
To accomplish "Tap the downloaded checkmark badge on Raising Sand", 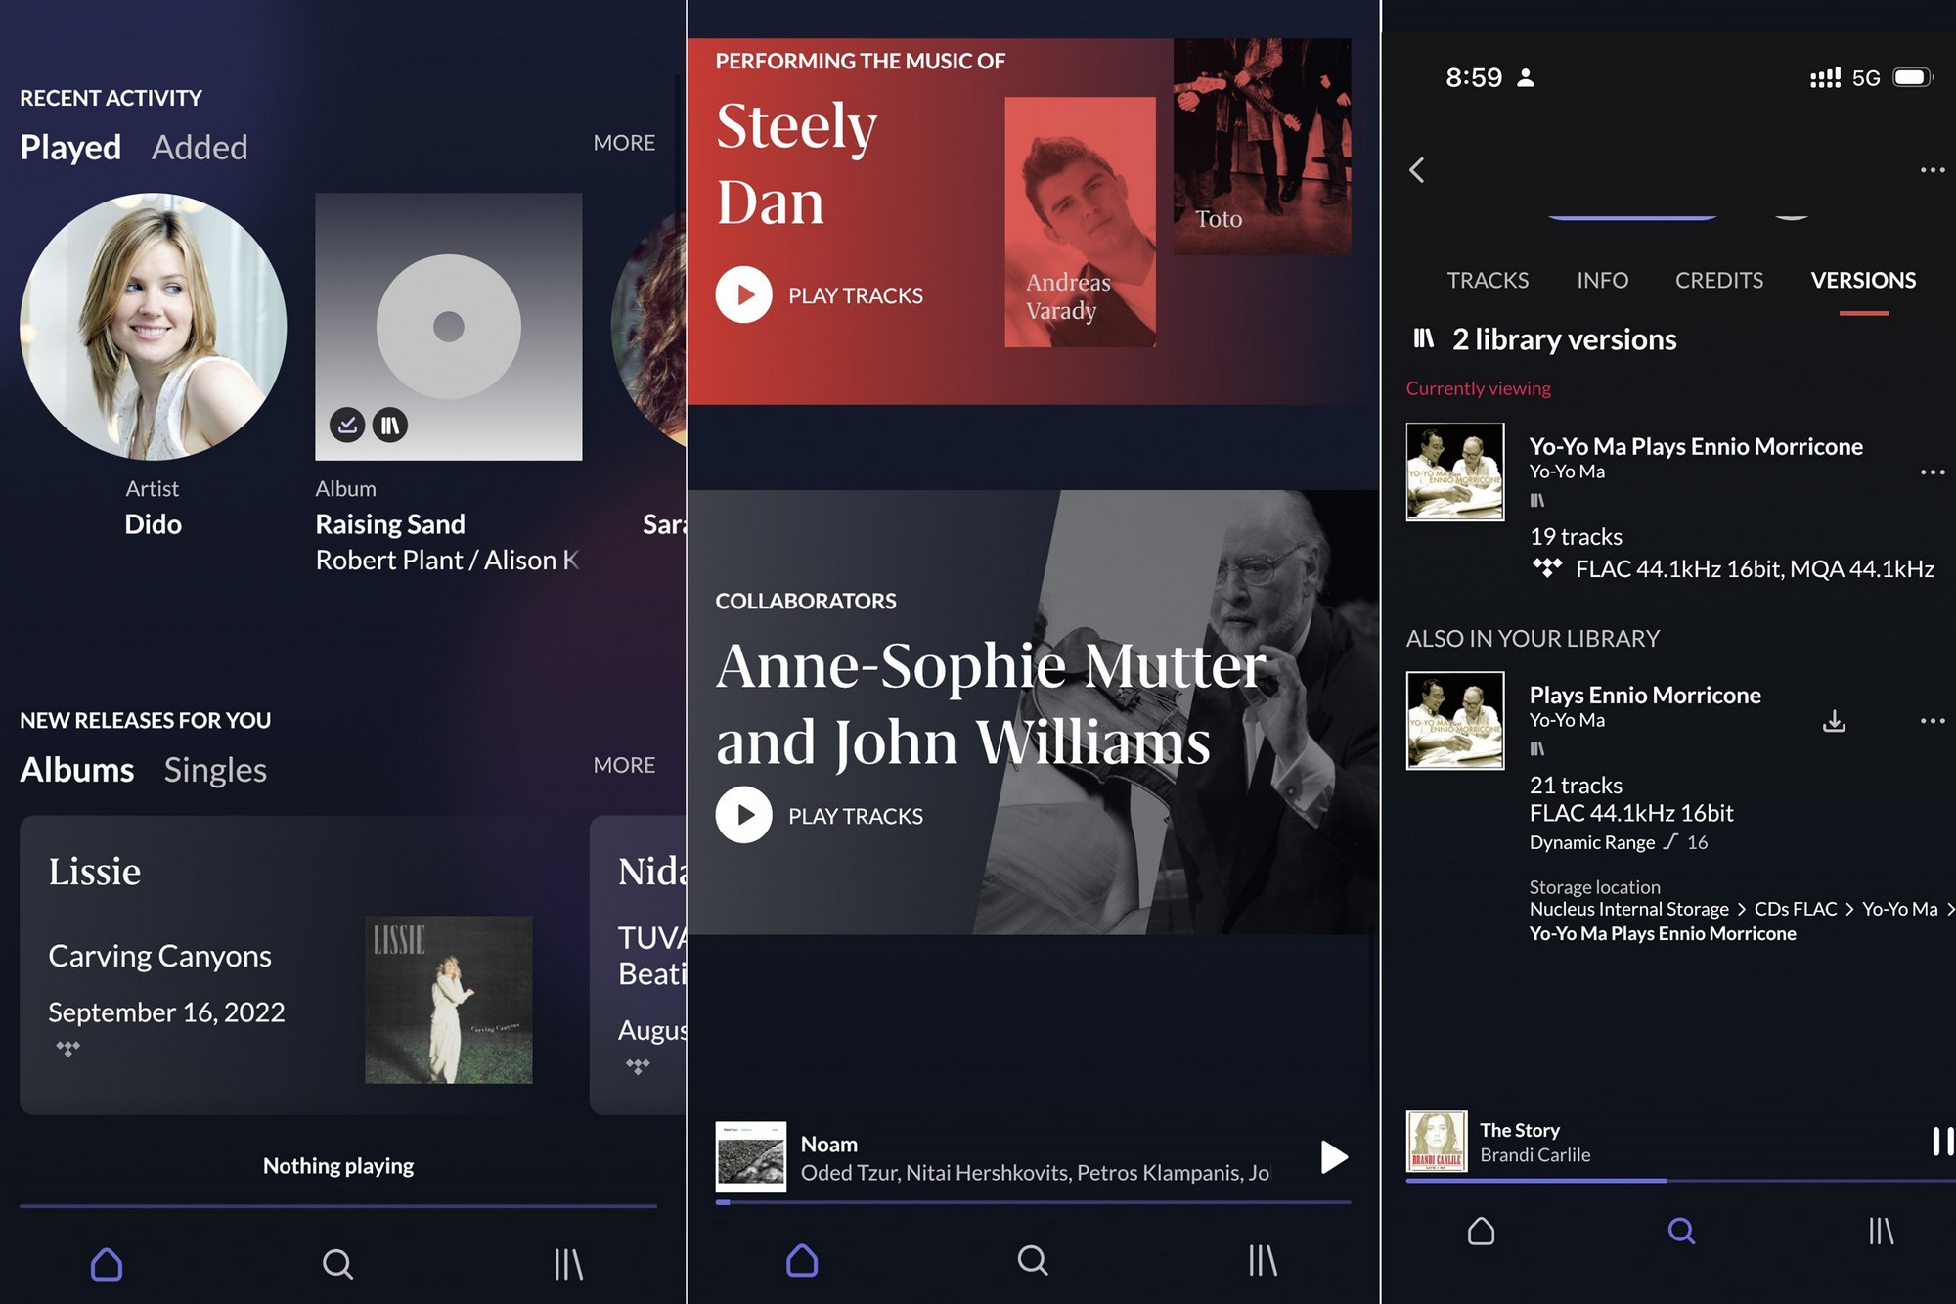I will (347, 425).
